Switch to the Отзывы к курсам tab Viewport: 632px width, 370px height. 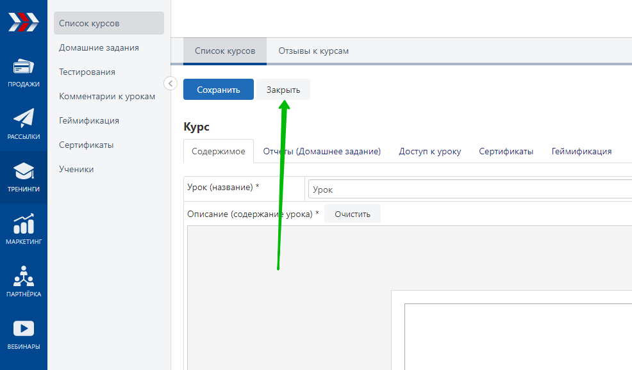pyautogui.click(x=313, y=51)
